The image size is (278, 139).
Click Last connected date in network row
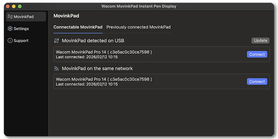pos(87,84)
